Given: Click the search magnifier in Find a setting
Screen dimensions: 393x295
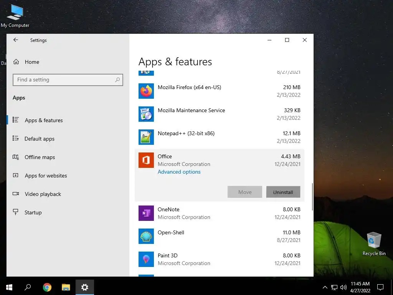Looking at the screenshot, I should (117, 80).
